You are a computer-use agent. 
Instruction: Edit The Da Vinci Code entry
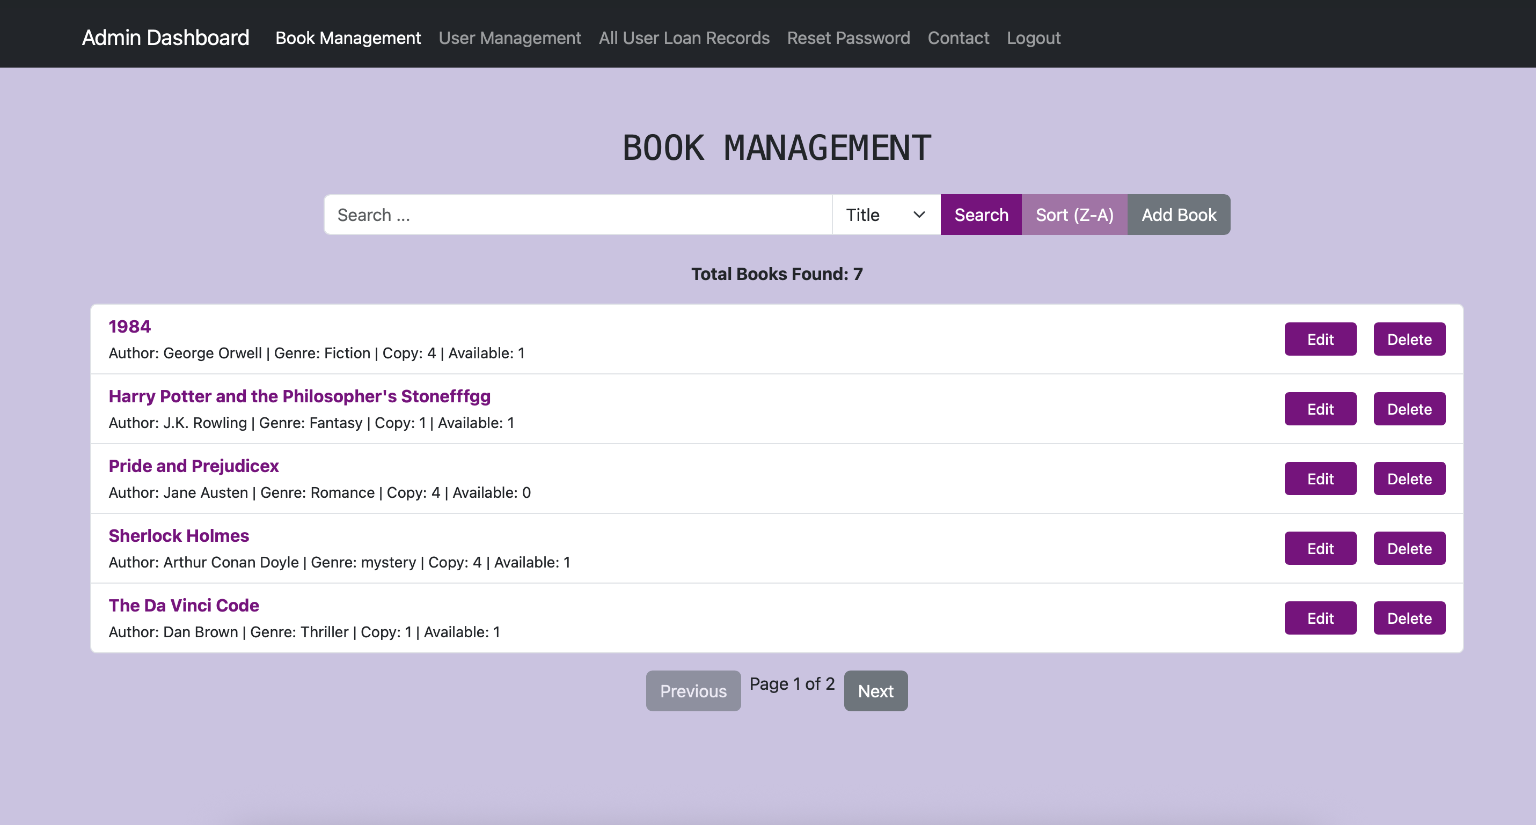point(1320,618)
